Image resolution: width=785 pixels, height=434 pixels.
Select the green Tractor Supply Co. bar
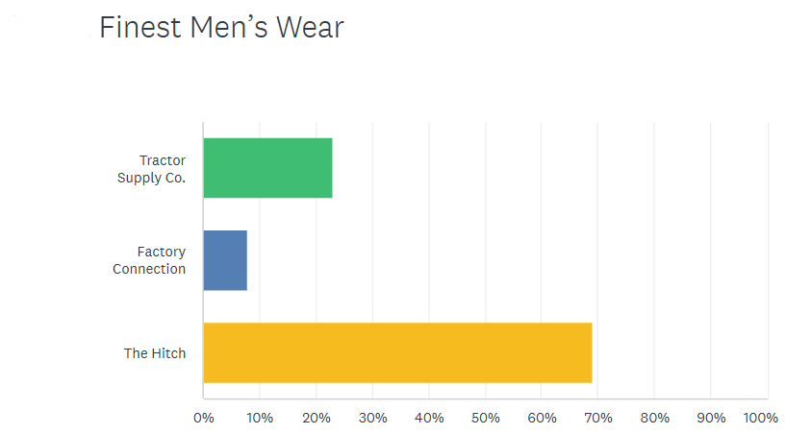click(267, 168)
